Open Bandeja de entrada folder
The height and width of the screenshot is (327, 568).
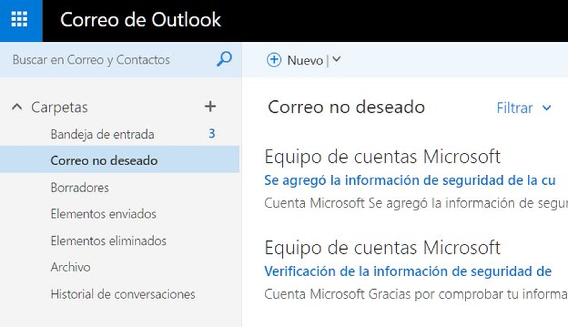tap(102, 134)
